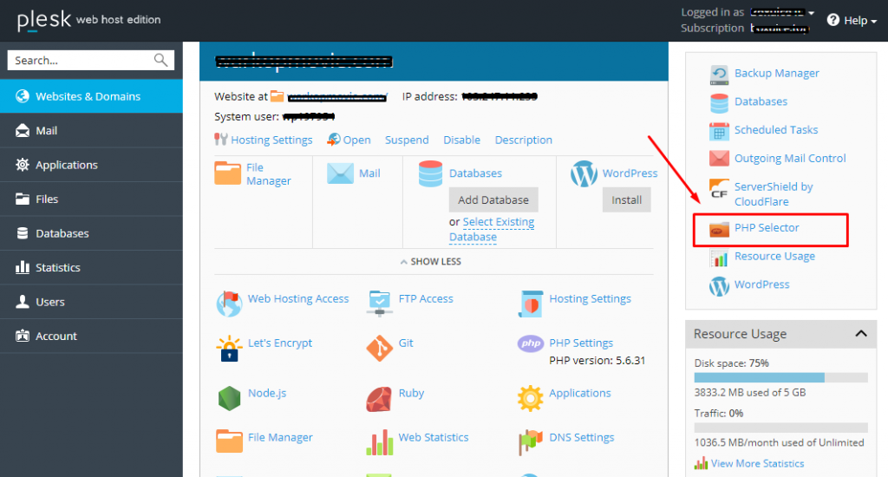Click View More Statistics link
Viewport: 888px width, 477px height.
pyautogui.click(x=757, y=463)
